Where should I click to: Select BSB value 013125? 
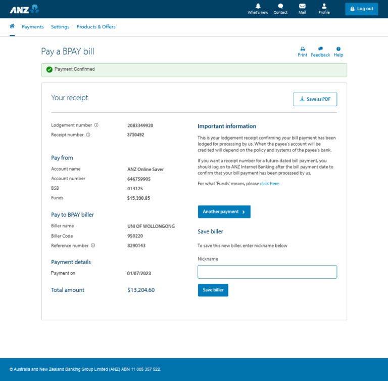(x=135, y=189)
